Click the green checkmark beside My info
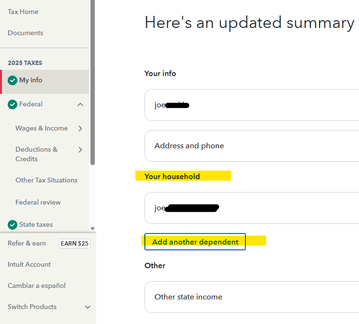 pos(13,80)
